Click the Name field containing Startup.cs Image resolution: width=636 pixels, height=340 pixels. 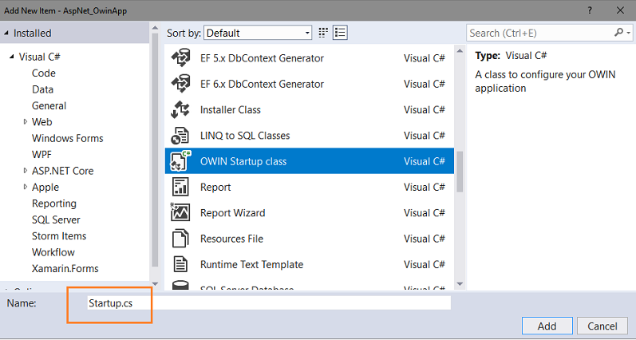click(269, 303)
